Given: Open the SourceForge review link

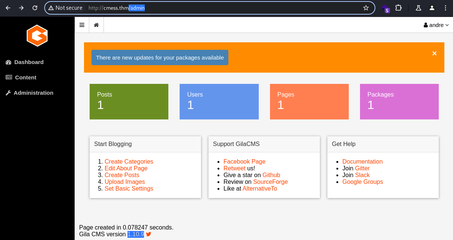Looking at the screenshot, I should 270,182.
